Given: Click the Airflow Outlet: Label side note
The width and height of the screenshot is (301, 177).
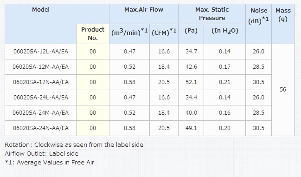Looking at the screenshot, I should tap(41, 154).
